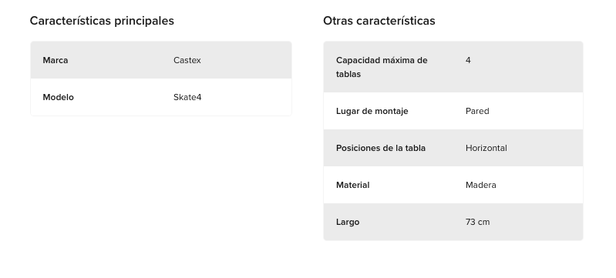Viewport: 616px width, 278px height.
Task: Click the Modelo row in main table
Action: (161, 97)
